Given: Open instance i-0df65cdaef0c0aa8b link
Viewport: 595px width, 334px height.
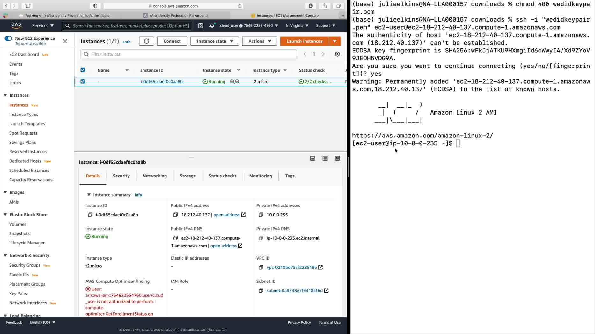Looking at the screenshot, I should click(x=162, y=81).
